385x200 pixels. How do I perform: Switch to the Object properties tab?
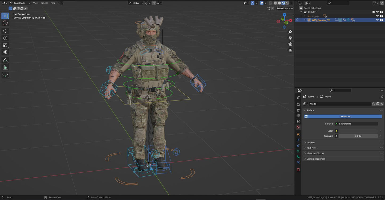pos(298,134)
